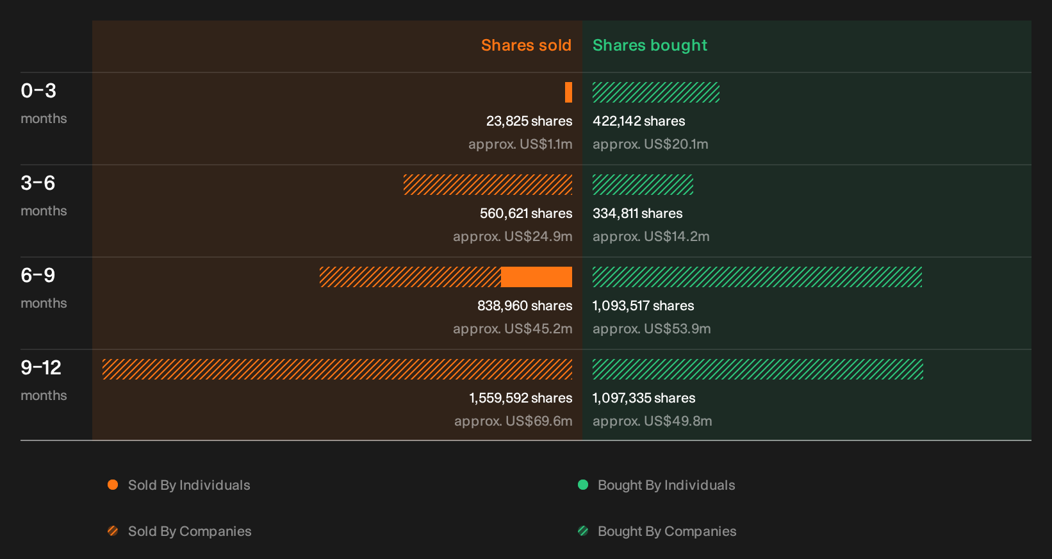Click the Shares sold column header
The height and width of the screenshot is (559, 1052).
(x=526, y=46)
